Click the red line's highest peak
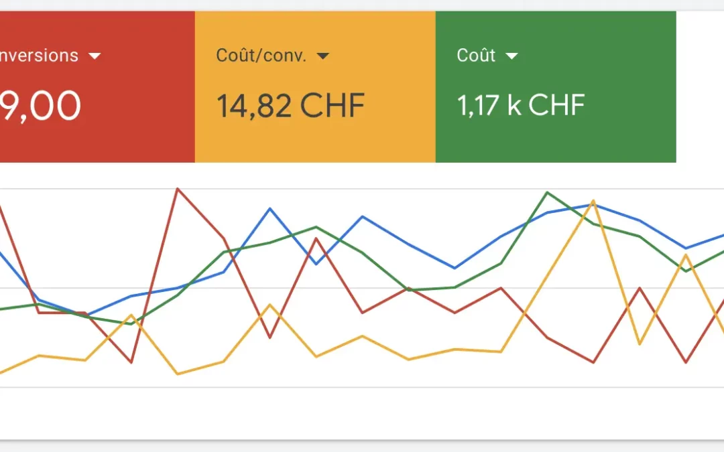The image size is (724, 452). [178, 189]
